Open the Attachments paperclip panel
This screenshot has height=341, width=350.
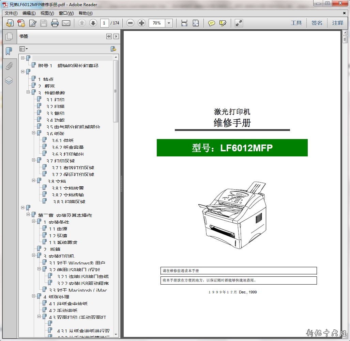[9, 66]
